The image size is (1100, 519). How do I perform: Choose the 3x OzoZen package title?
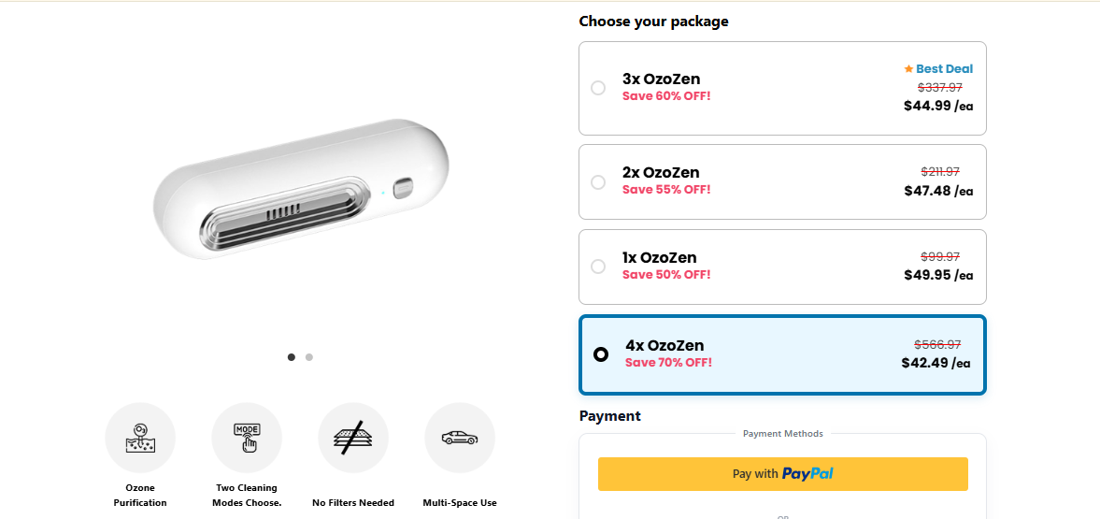[x=661, y=79]
